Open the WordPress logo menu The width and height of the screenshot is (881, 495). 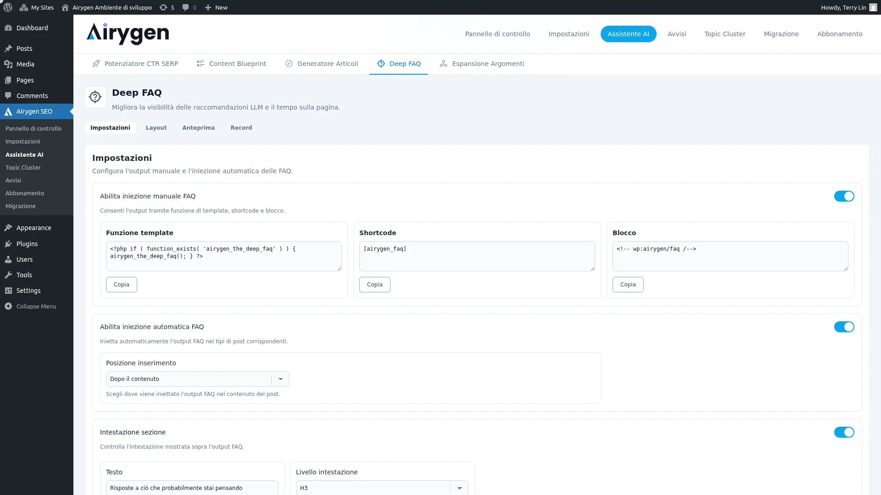coord(8,7)
